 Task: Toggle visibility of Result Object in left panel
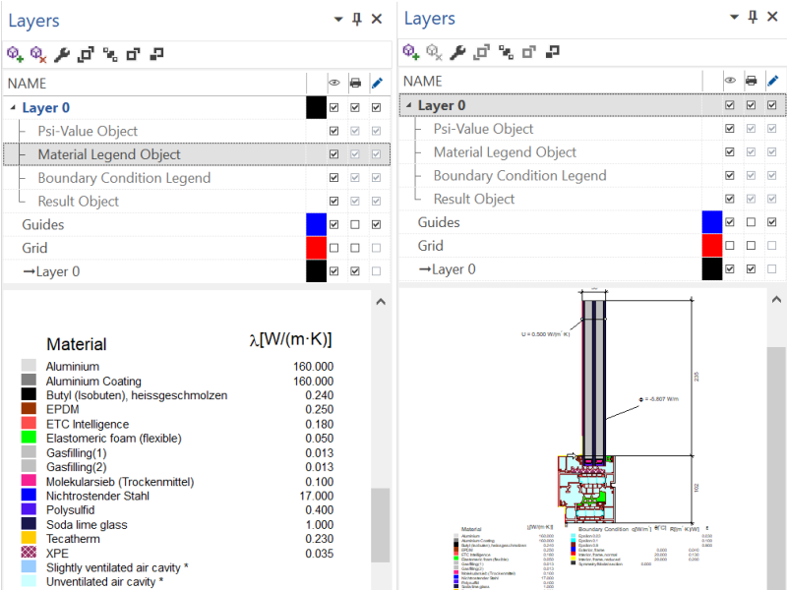tap(333, 201)
